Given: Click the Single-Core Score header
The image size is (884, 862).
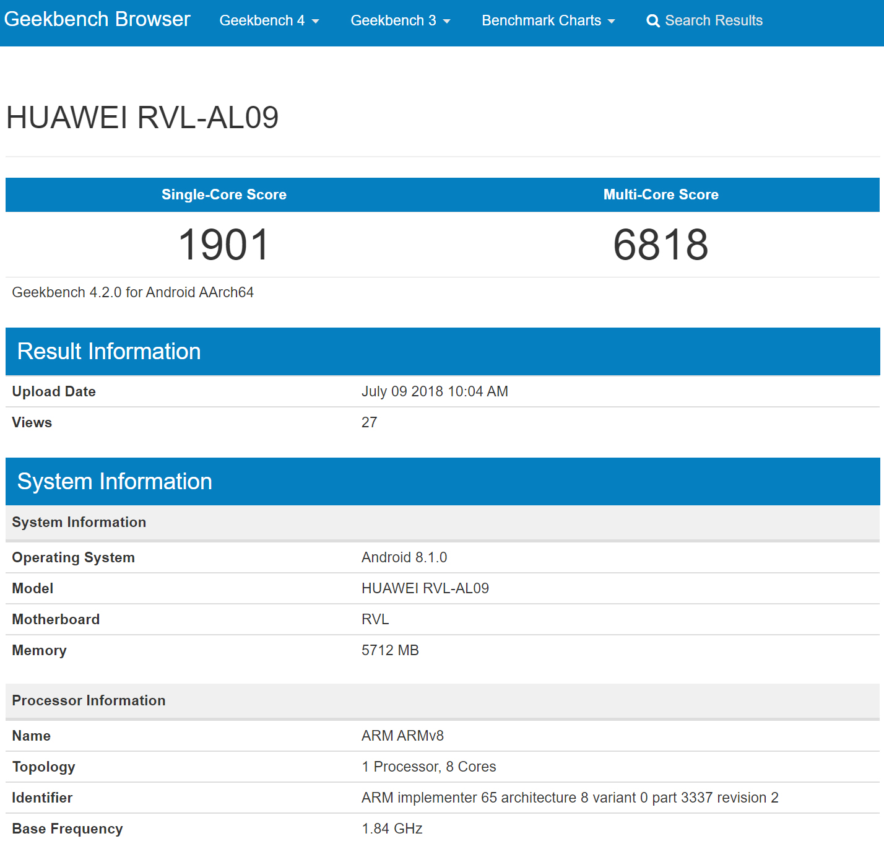Looking at the screenshot, I should pyautogui.click(x=224, y=194).
